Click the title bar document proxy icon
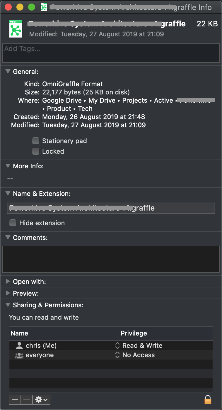The width and height of the screenshot is (222, 410). coord(44,7)
